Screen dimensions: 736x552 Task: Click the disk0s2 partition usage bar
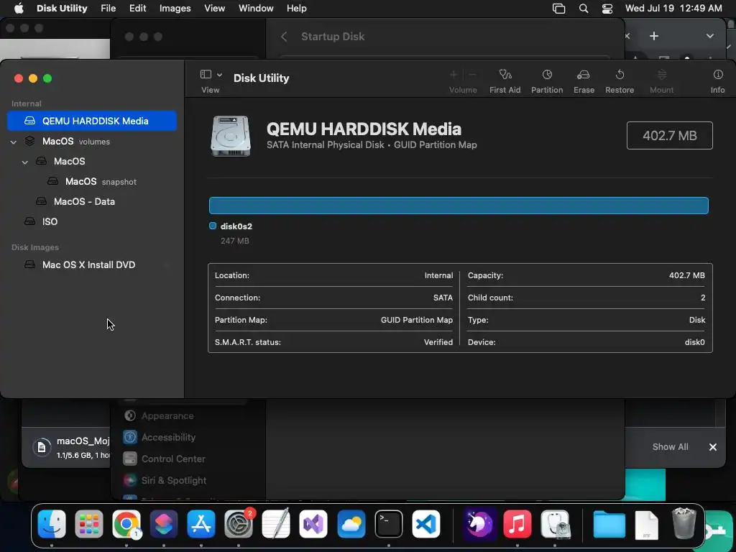coord(459,206)
